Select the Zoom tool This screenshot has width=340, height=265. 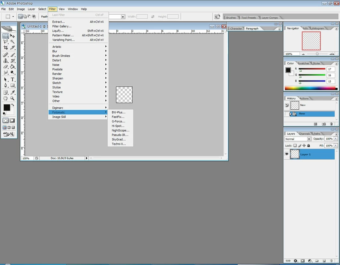click(x=12, y=98)
